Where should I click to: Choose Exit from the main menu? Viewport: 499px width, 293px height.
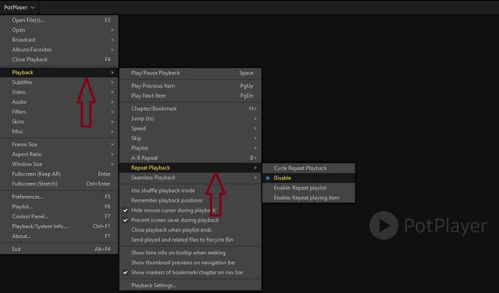pos(59,249)
